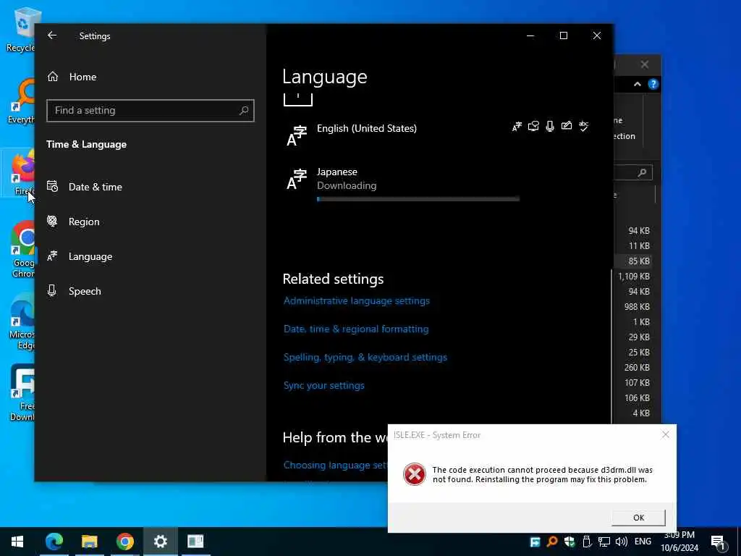Screen dimensions: 741x556
Task: Collapse the File Explorer ribbon with chevron
Action: tap(637, 84)
